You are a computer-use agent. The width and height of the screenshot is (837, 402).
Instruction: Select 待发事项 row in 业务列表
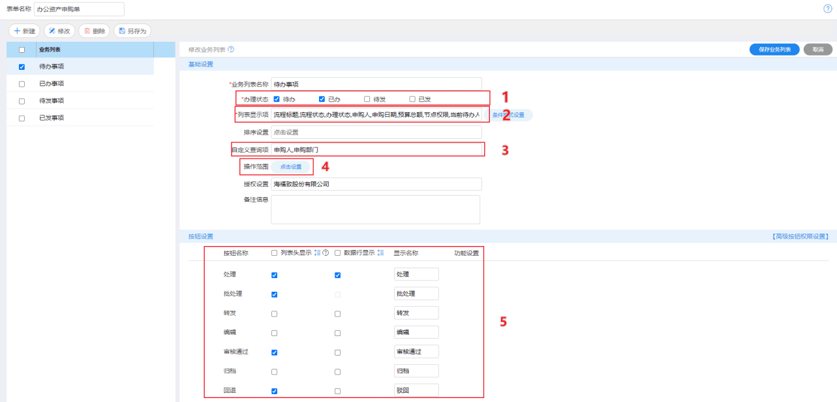tap(80, 101)
